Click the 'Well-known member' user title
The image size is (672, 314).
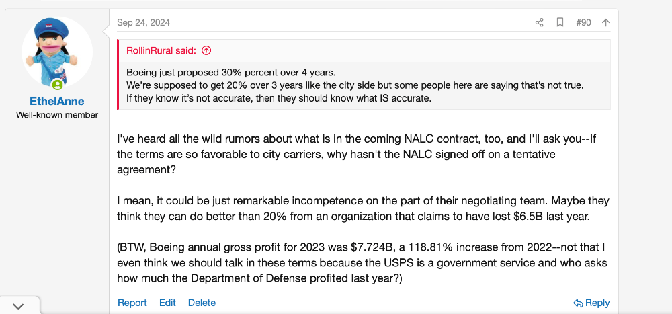pos(57,115)
